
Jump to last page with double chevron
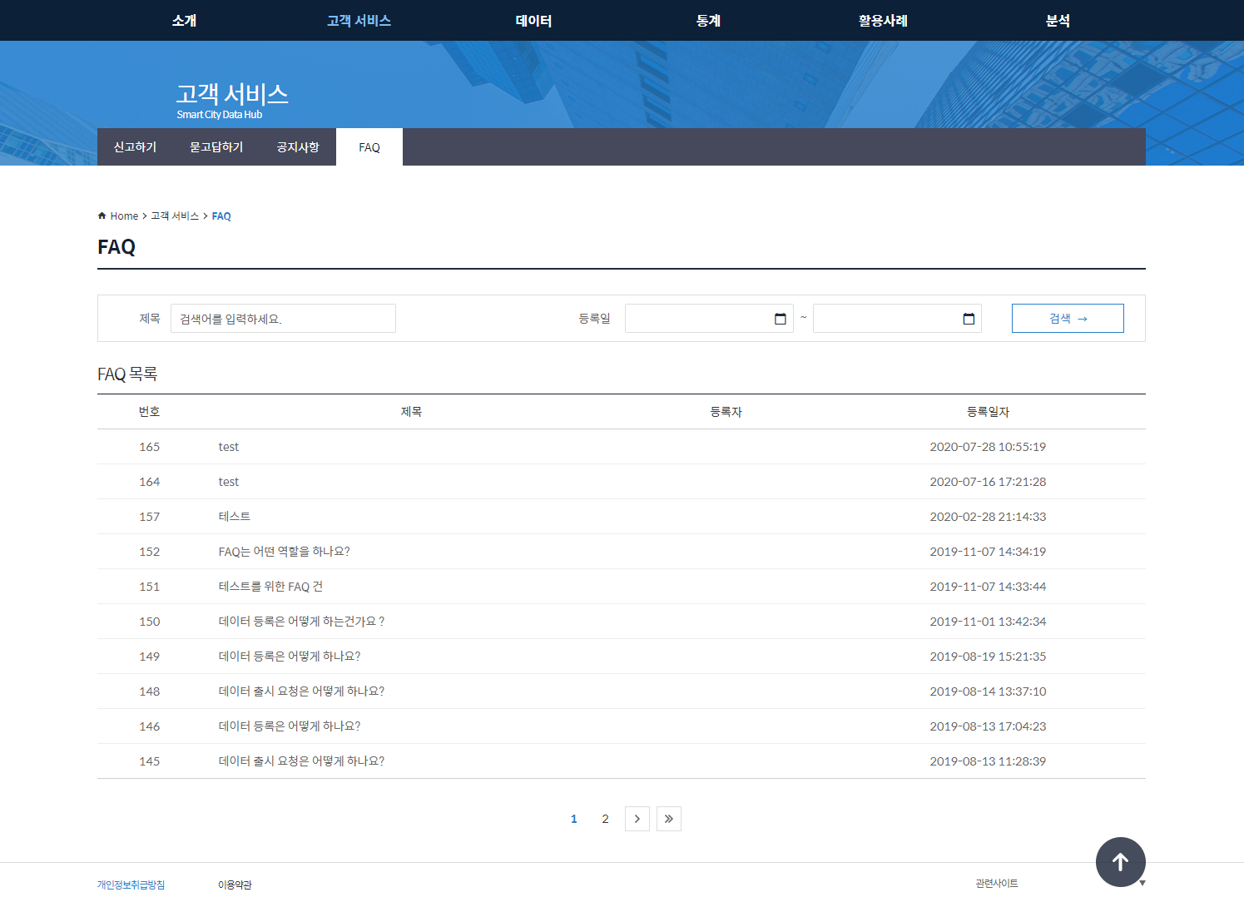click(x=668, y=819)
